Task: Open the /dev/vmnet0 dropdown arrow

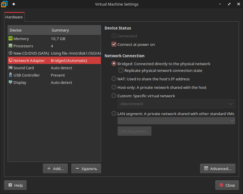Action: tap(231, 104)
